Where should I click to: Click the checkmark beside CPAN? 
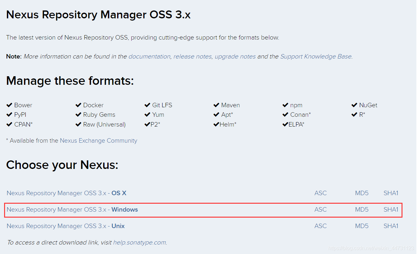pyautogui.click(x=9, y=124)
